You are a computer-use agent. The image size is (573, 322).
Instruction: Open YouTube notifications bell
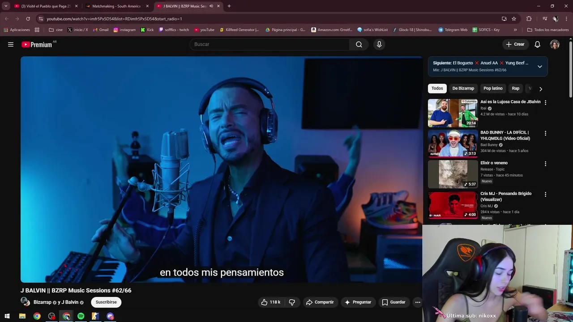[537, 44]
